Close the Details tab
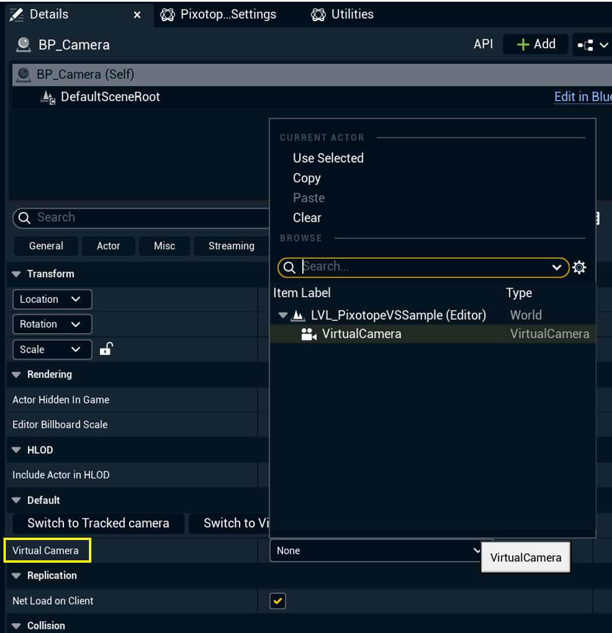 point(137,15)
